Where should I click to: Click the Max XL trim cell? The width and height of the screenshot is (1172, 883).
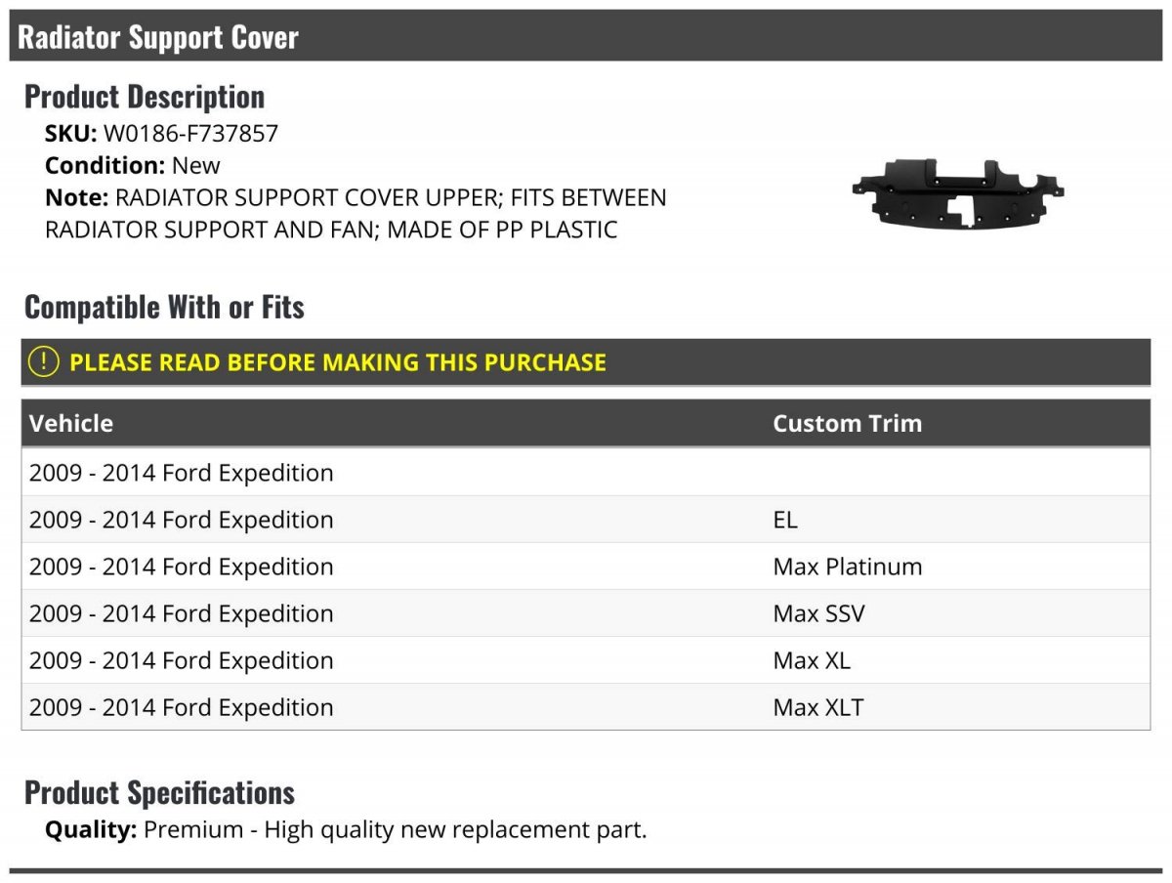(x=812, y=660)
